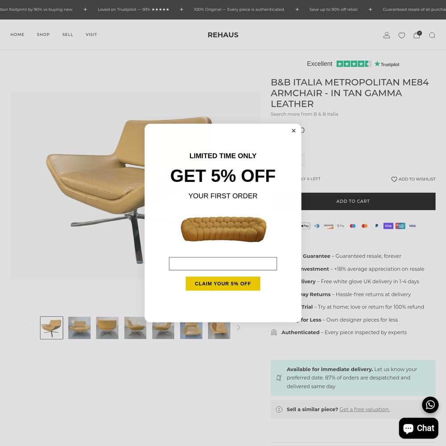Click the Add to Cart button
The height and width of the screenshot is (446, 446).
[x=353, y=202]
